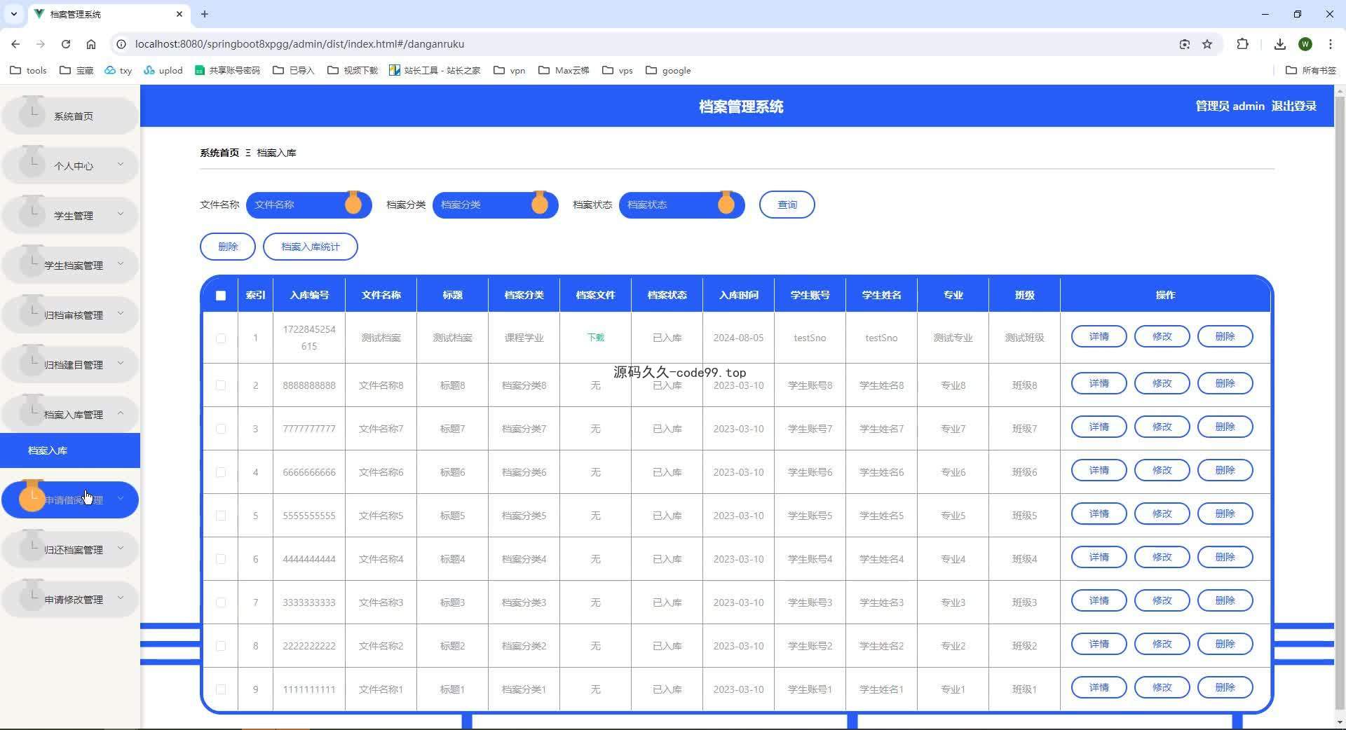
Task: Click 系统首页 in the breadcrumb
Action: click(x=219, y=153)
